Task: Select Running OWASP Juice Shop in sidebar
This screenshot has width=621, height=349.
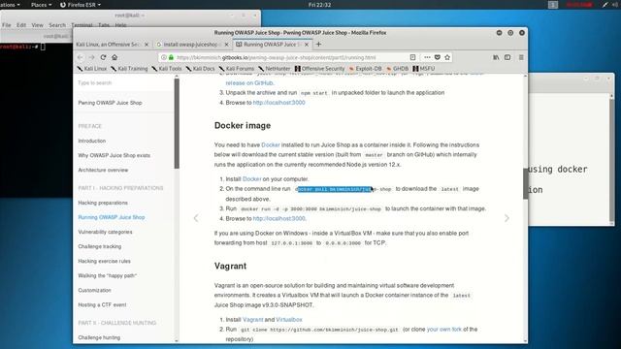Action: tap(112, 217)
